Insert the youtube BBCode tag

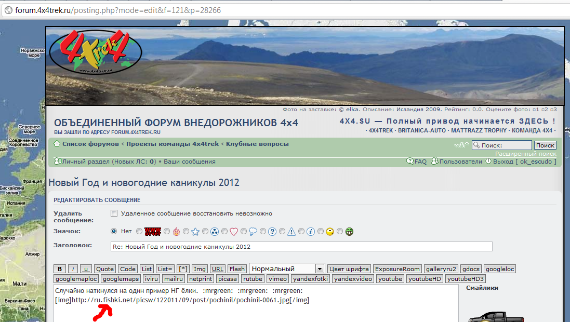click(390, 279)
